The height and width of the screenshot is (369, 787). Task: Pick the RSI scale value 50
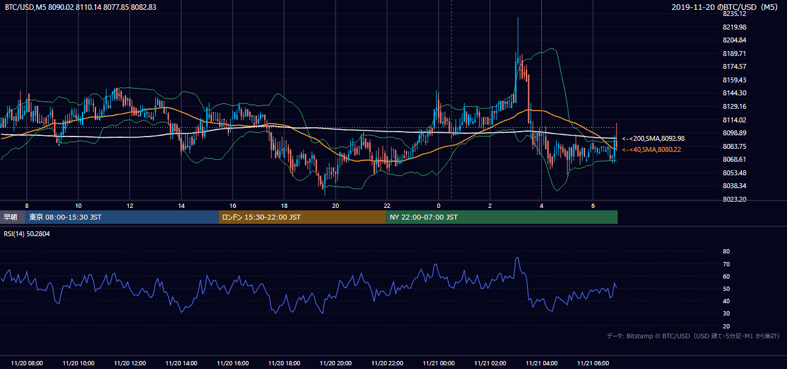pos(726,288)
